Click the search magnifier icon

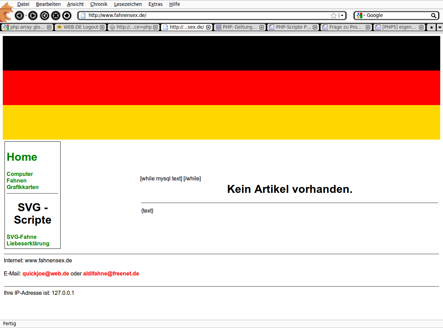[433, 16]
